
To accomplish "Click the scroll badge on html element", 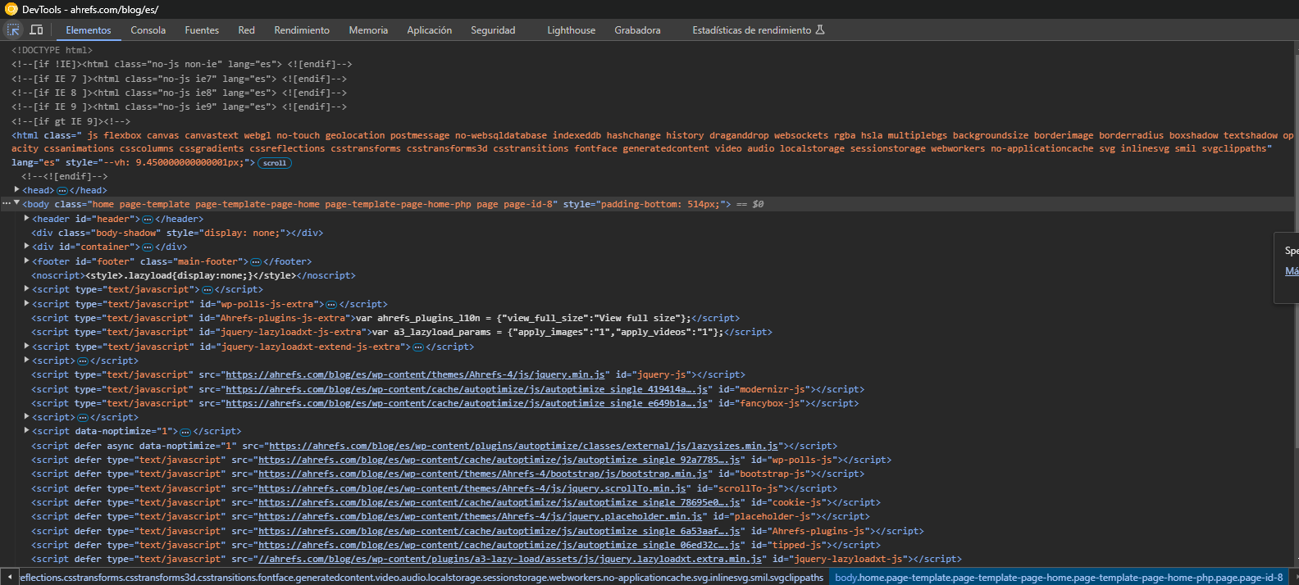I will pyautogui.click(x=275, y=163).
